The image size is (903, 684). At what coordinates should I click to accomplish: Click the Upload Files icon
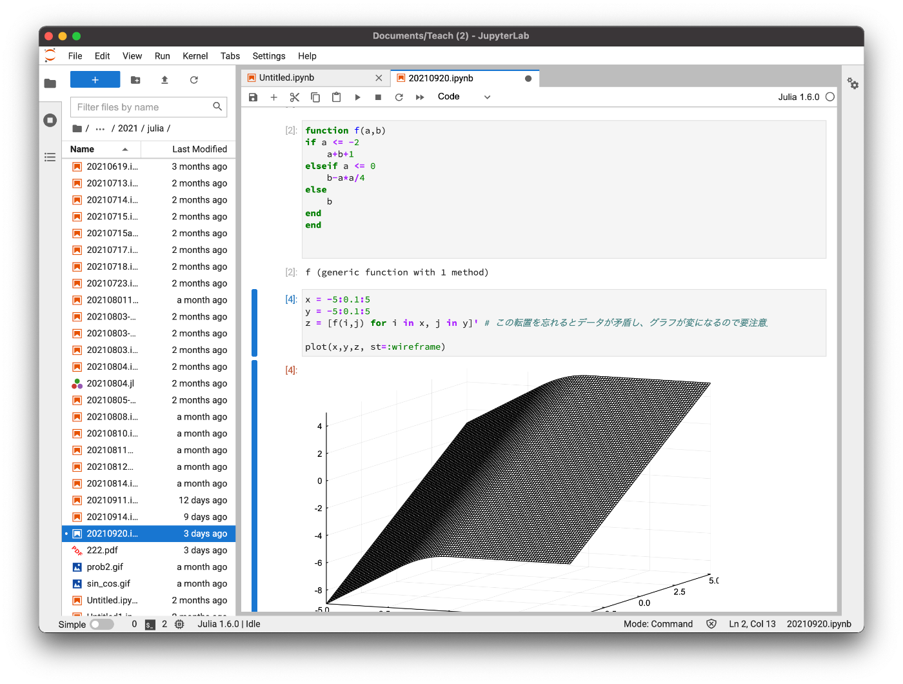point(164,80)
